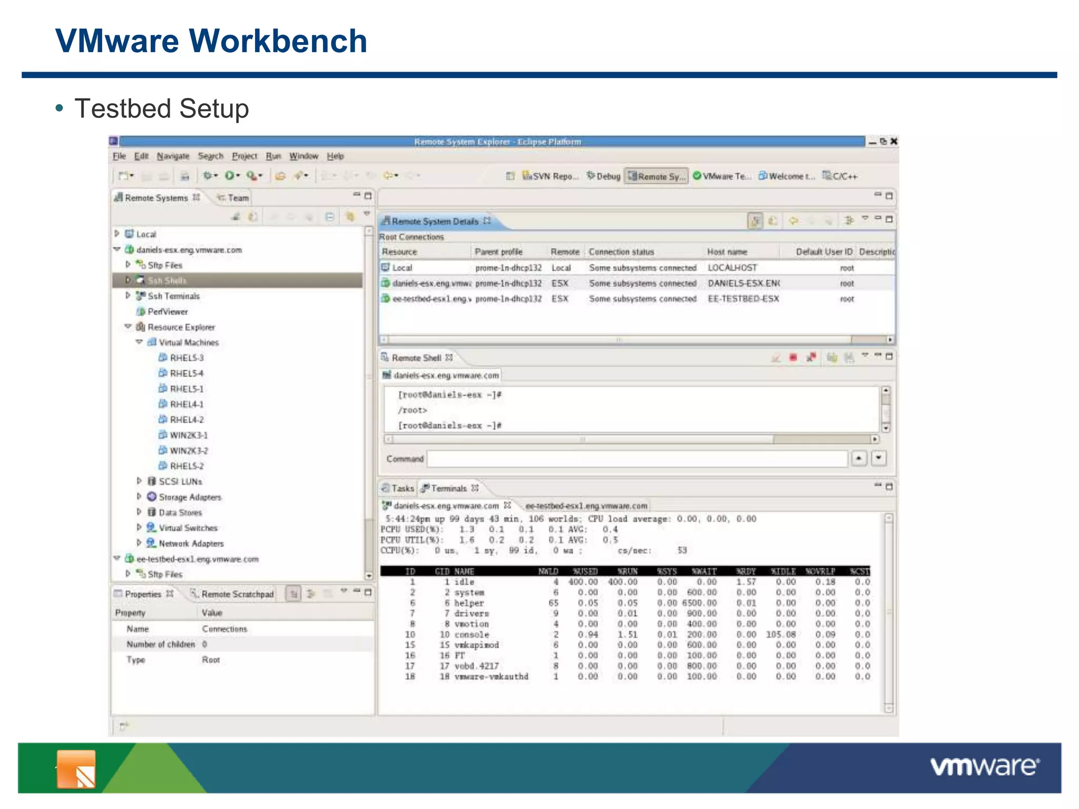1079x809 pixels.
Task: Click the command history up arrow button
Action: click(859, 458)
